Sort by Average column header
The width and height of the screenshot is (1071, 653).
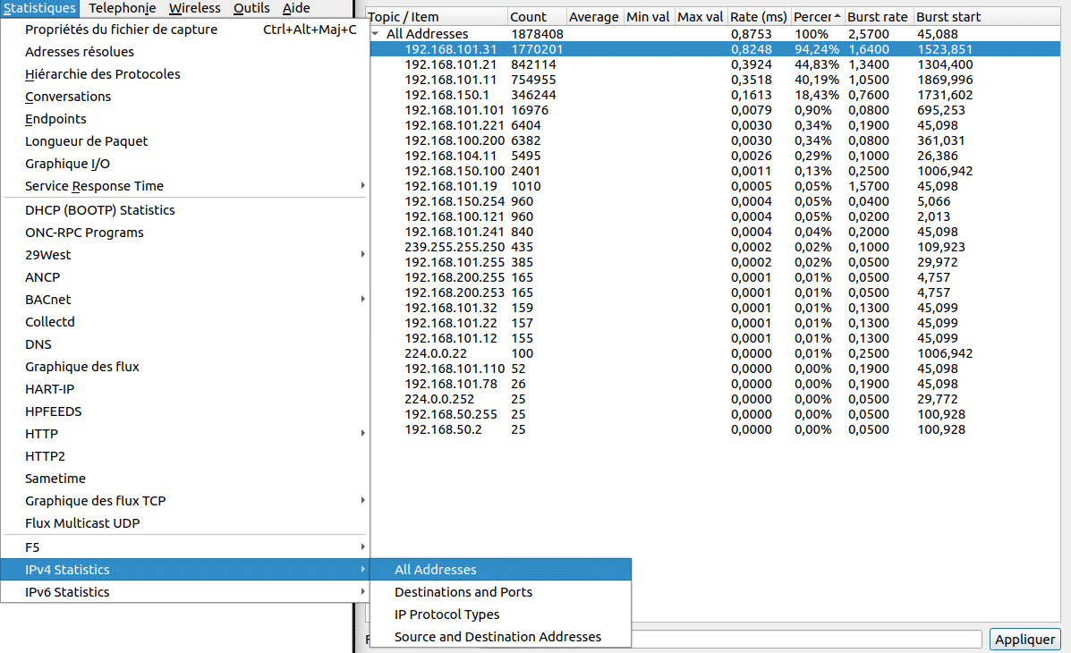point(593,17)
